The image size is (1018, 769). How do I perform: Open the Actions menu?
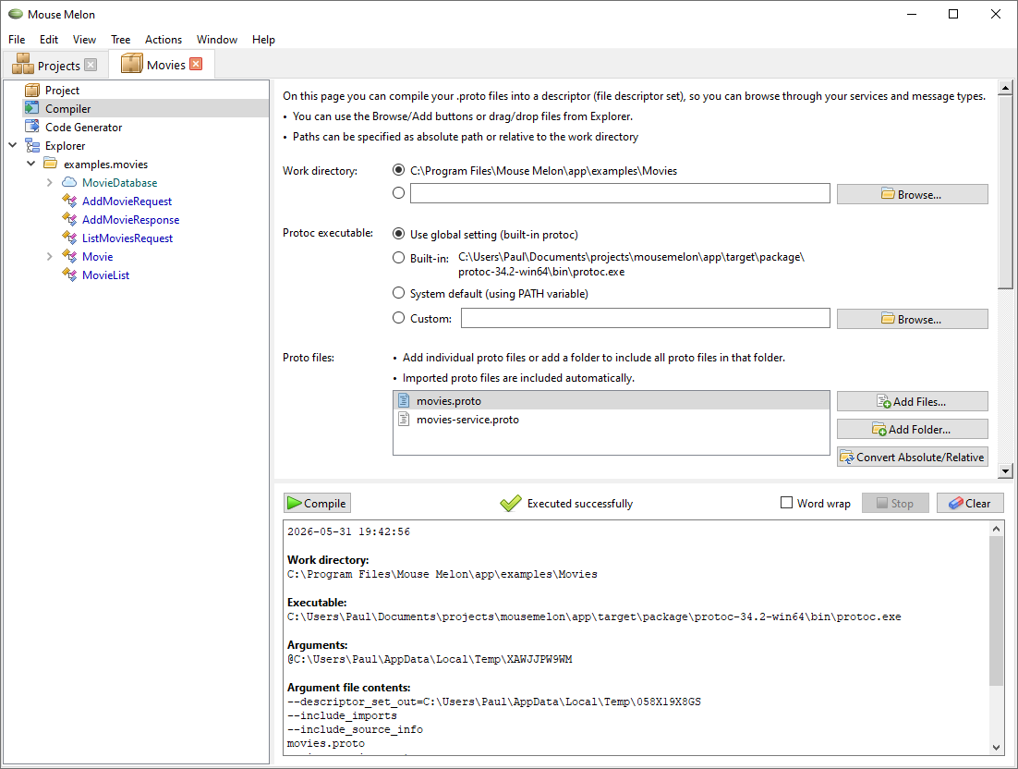coord(163,40)
